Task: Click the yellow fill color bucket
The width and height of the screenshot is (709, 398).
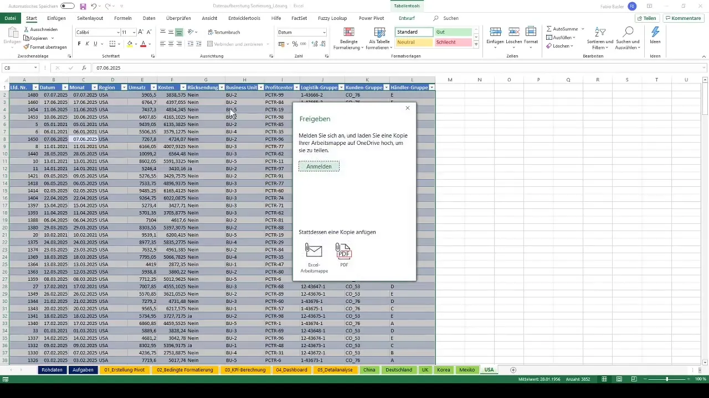Action: (130, 44)
